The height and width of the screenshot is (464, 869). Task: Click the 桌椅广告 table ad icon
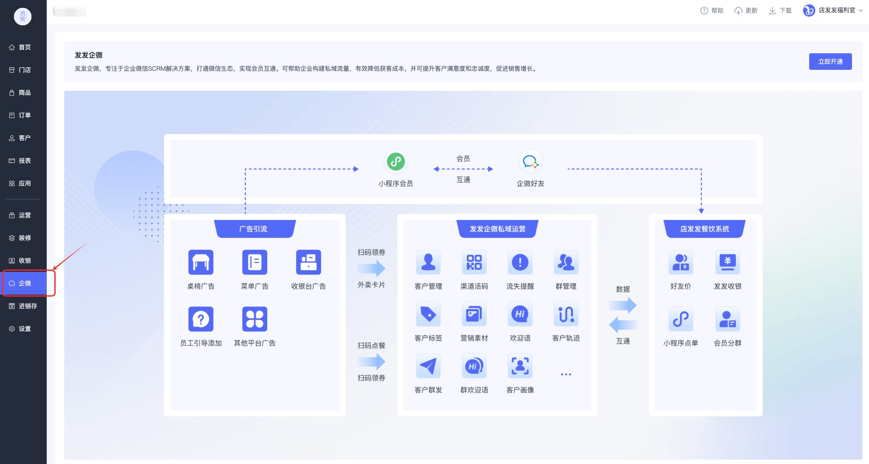pos(200,262)
